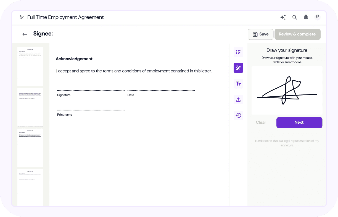Click the Date line in the document

tap(161, 90)
